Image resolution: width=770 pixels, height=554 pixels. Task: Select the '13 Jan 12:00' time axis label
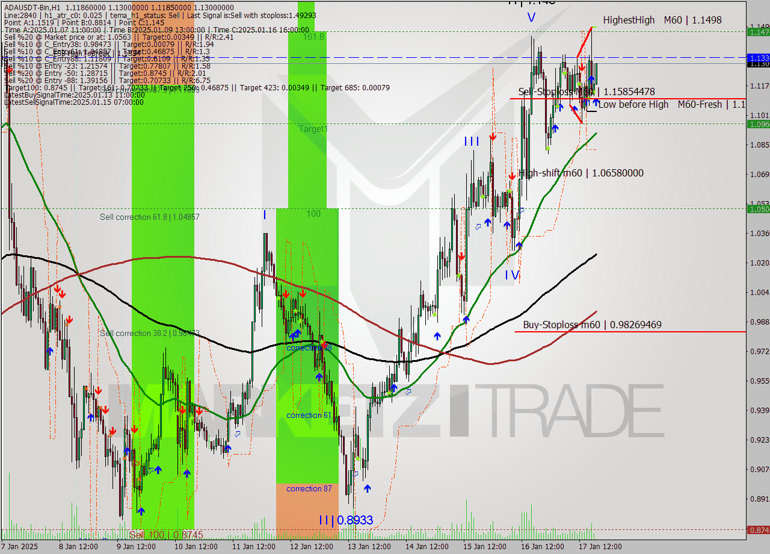click(x=370, y=547)
